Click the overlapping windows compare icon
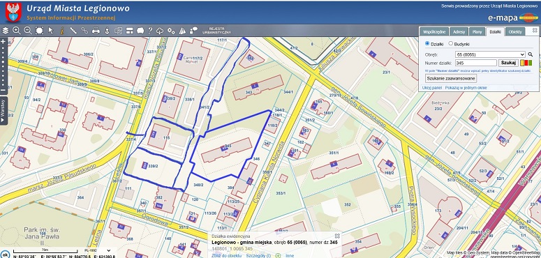The image size is (541, 258). (119, 31)
